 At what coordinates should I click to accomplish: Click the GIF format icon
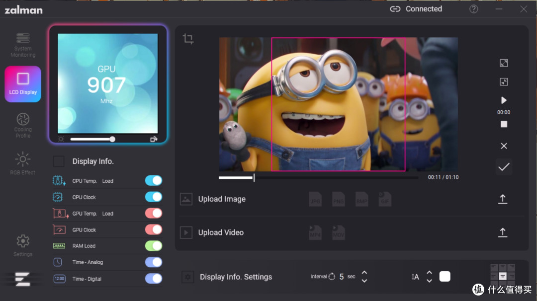[x=385, y=199]
